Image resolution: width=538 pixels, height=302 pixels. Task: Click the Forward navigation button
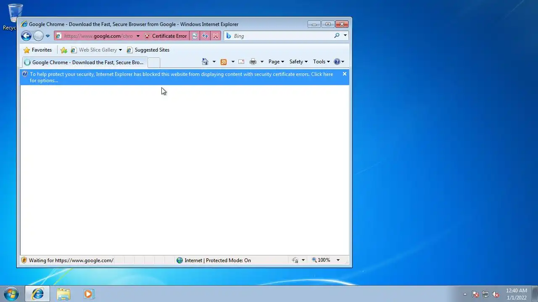(x=38, y=36)
